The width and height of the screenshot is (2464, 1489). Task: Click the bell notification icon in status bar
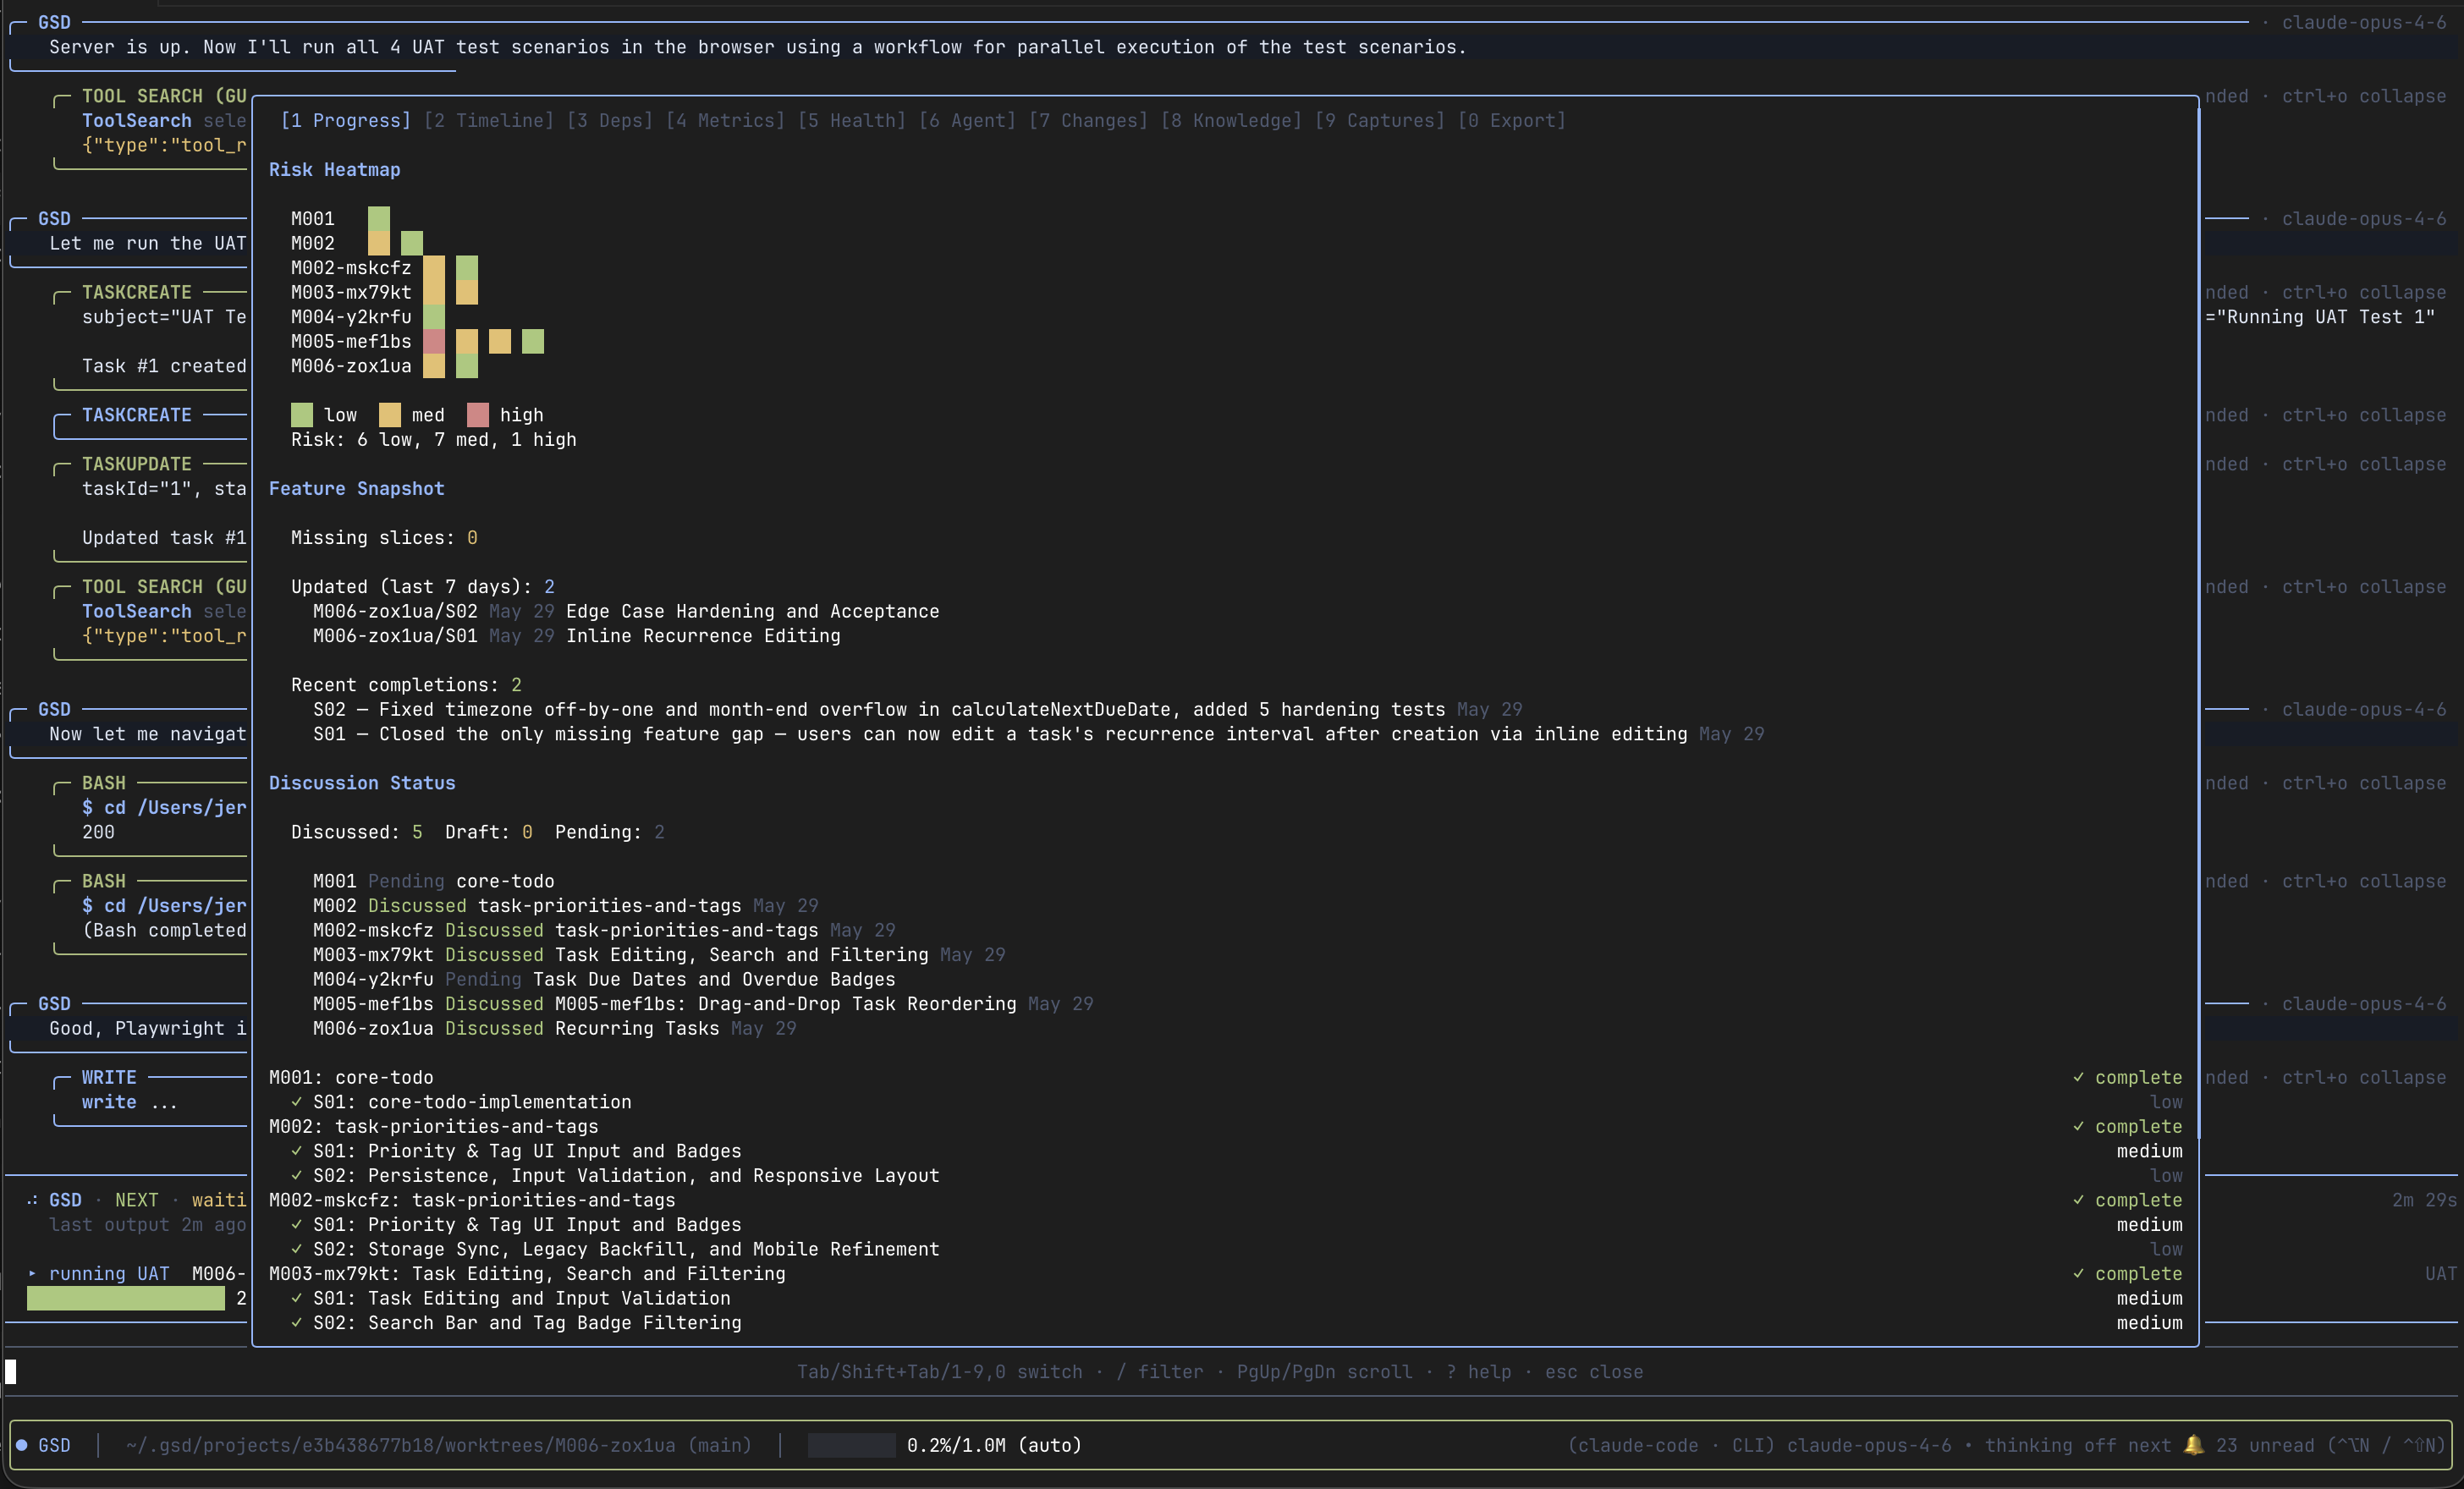coord(2193,1445)
